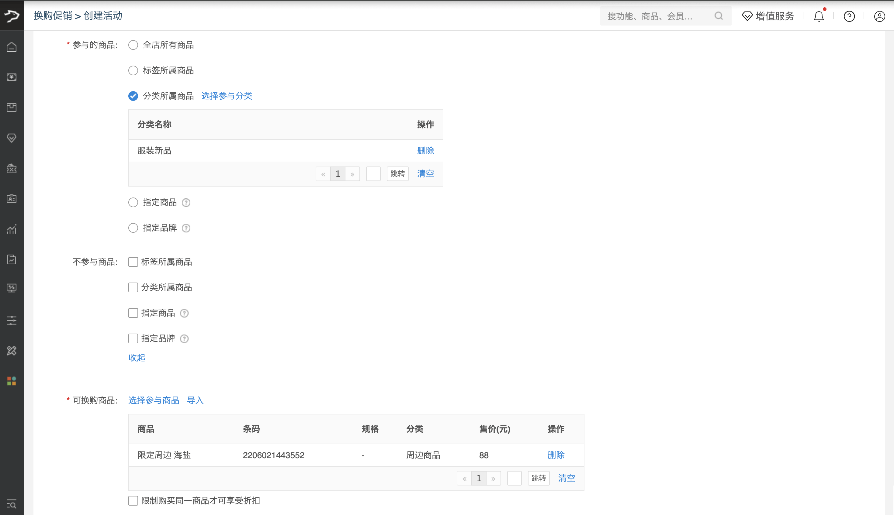Collapse excluded products section via 收起
This screenshot has height=515, width=894.
click(x=137, y=358)
